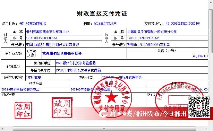Click the amount ¥2,434.03 under 金额（小写）
Screen dimensions: 213x131
(200, 56)
